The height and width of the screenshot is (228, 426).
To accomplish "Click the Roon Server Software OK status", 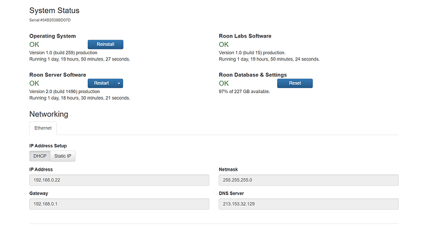I will (34, 83).
